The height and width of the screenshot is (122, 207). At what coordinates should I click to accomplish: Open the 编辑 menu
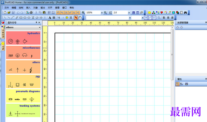(14, 8)
